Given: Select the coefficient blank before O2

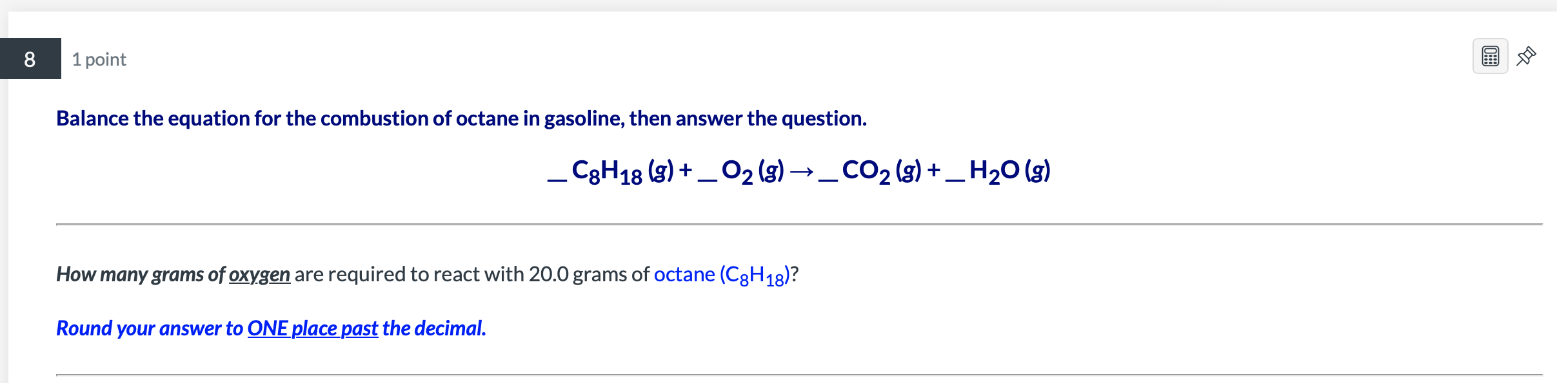Looking at the screenshot, I should (708, 181).
